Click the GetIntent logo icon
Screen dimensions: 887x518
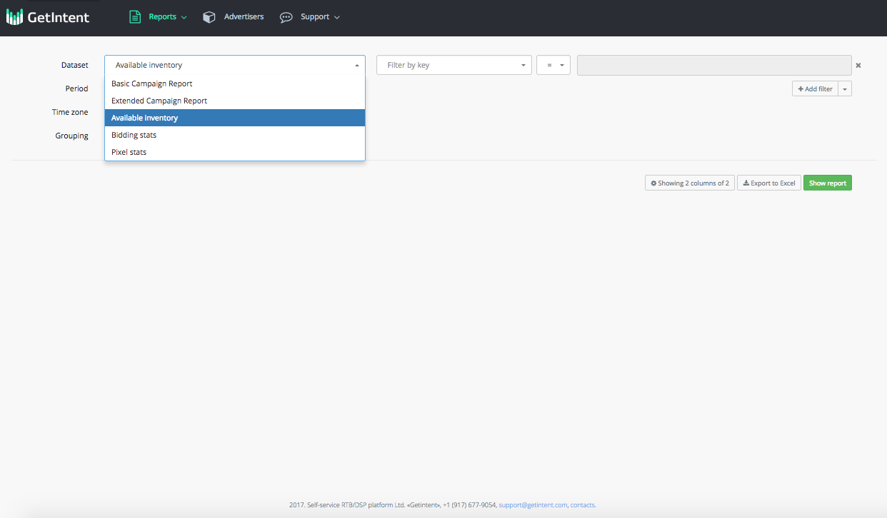click(14, 16)
